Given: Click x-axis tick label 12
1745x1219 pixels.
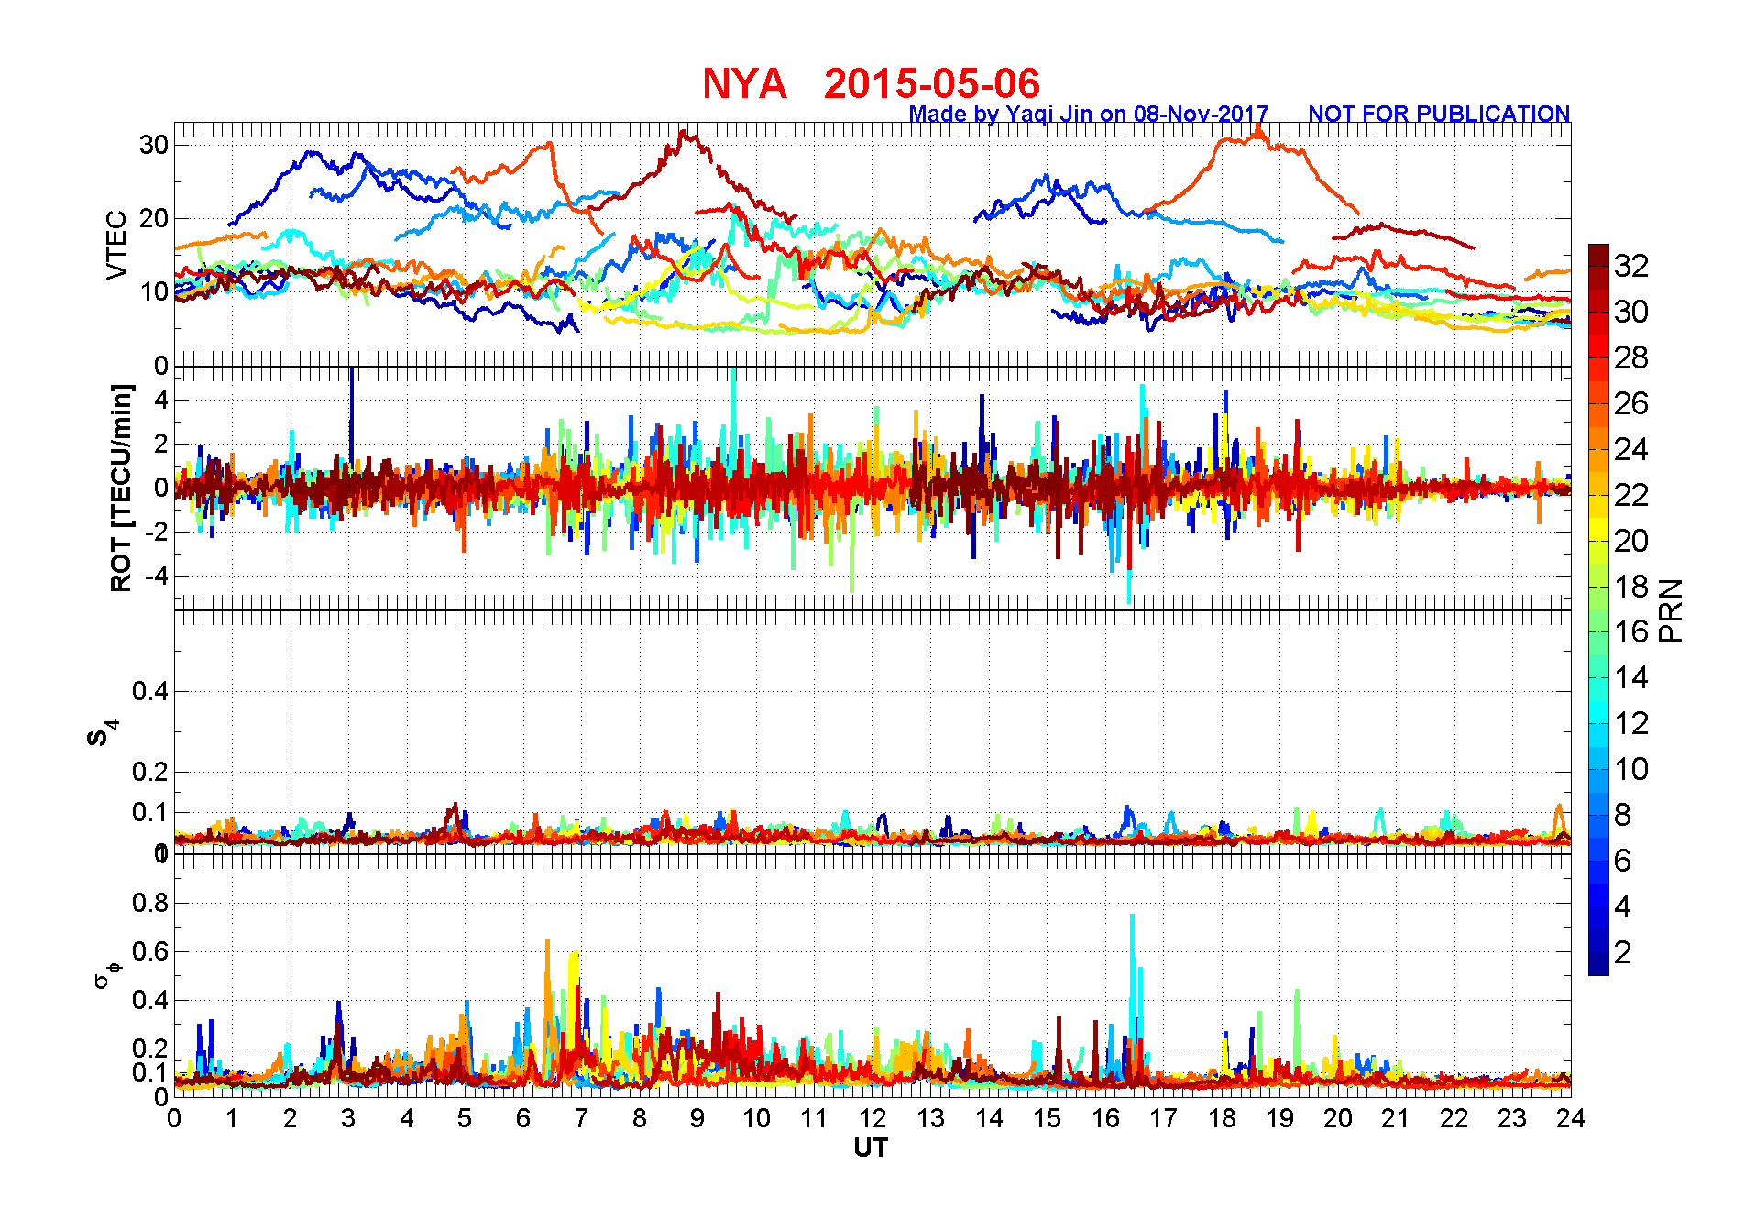Looking at the screenshot, I should 872,1118.
